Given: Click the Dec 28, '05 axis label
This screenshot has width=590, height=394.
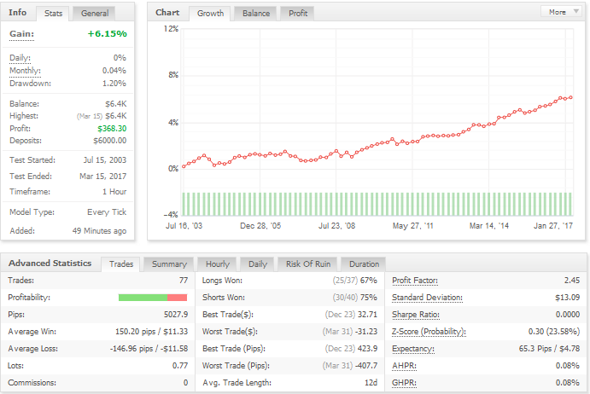Looking at the screenshot, I should click(260, 226).
